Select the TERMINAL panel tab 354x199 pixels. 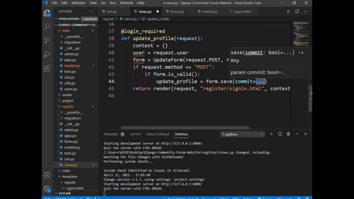[181, 134]
